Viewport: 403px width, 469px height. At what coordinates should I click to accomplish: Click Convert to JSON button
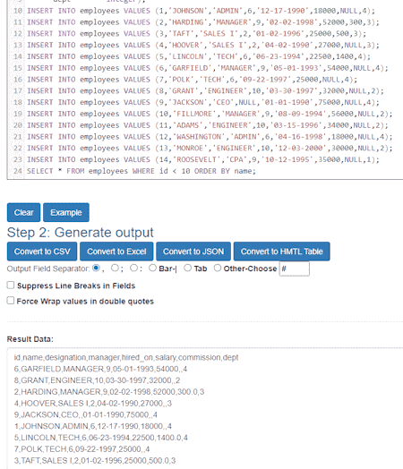click(193, 252)
